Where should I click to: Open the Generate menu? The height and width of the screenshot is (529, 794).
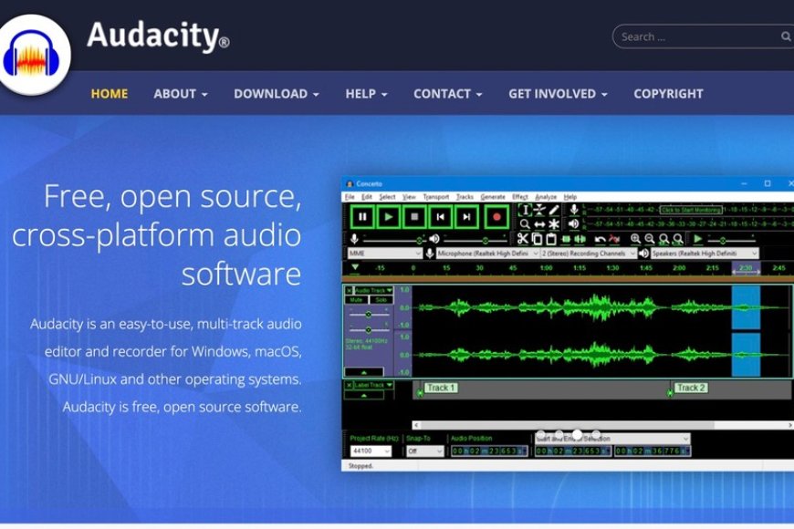coord(493,197)
